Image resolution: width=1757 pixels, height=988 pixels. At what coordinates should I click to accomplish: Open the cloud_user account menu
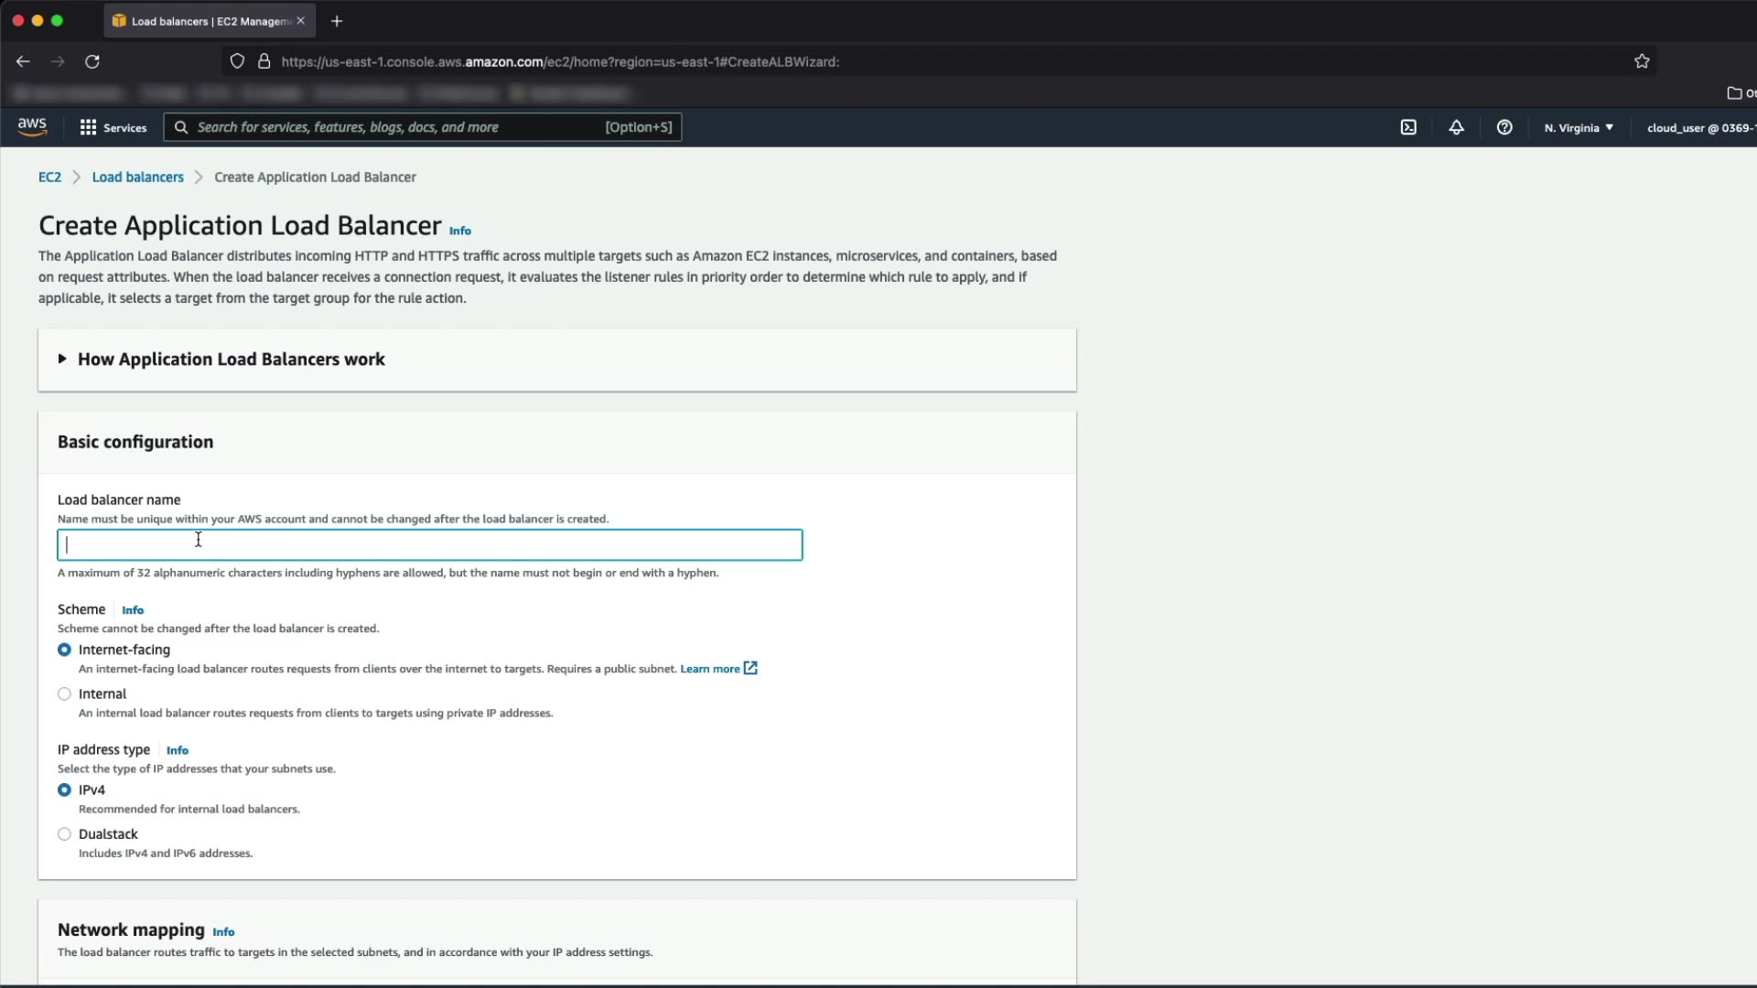1699,127
